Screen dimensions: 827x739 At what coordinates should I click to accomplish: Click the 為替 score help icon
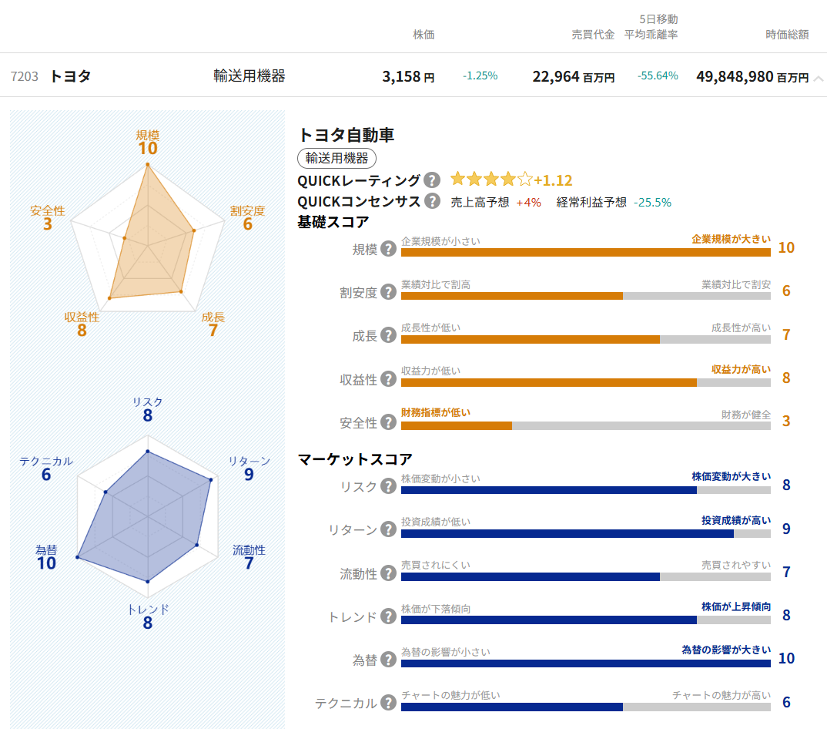[x=389, y=660]
